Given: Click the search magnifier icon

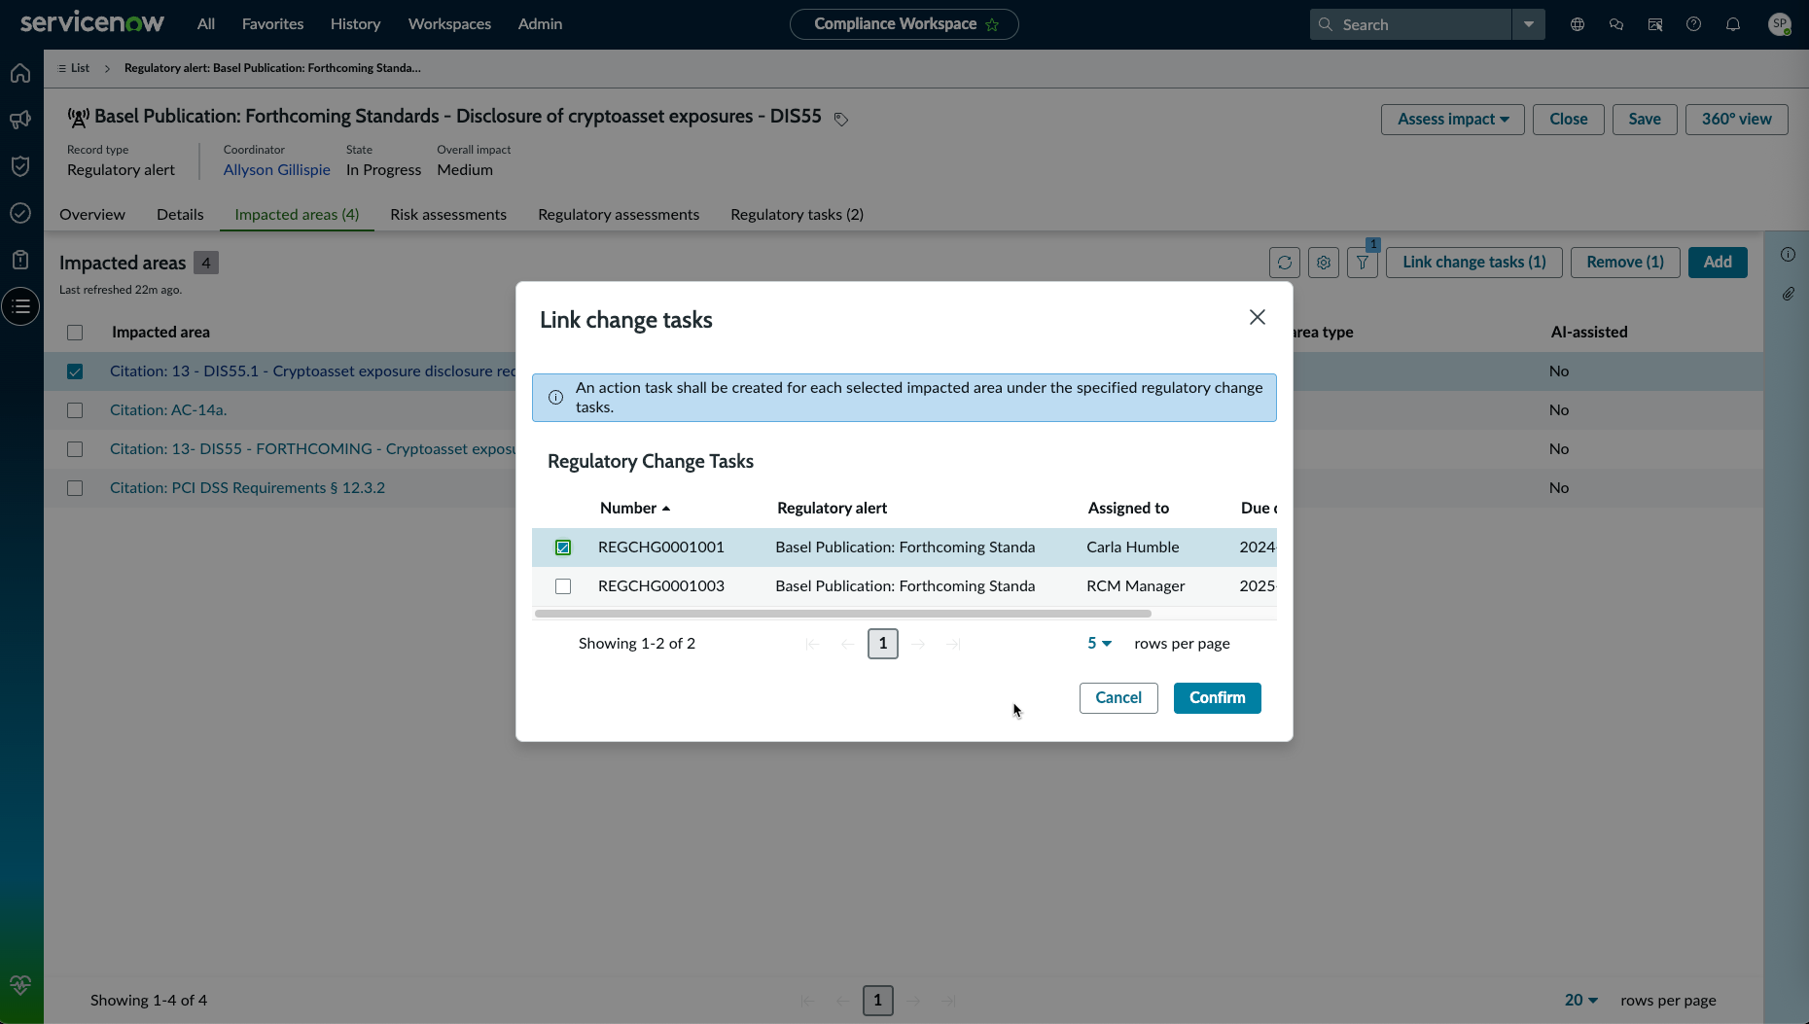Looking at the screenshot, I should pyautogui.click(x=1326, y=24).
